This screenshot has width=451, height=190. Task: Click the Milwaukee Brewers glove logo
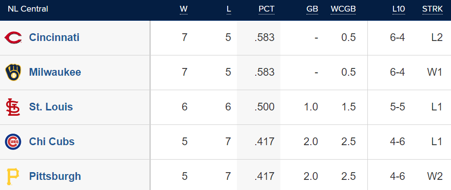[13, 72]
